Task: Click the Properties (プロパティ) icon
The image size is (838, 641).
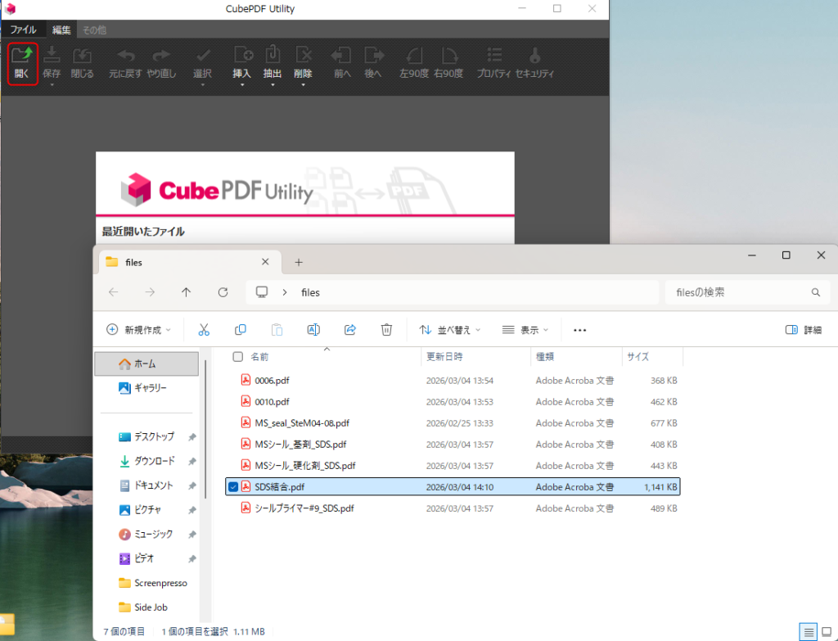Action: 493,61
